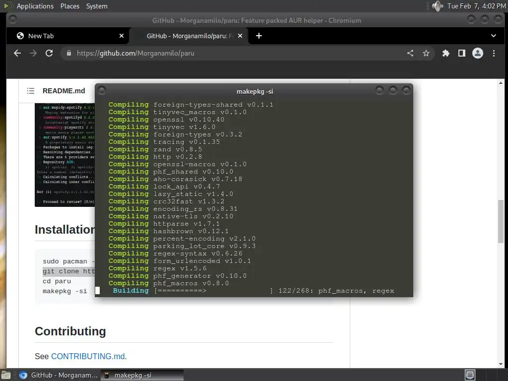Toggle the side panel icon
Viewport: 508px width, 381px height.
462,53
